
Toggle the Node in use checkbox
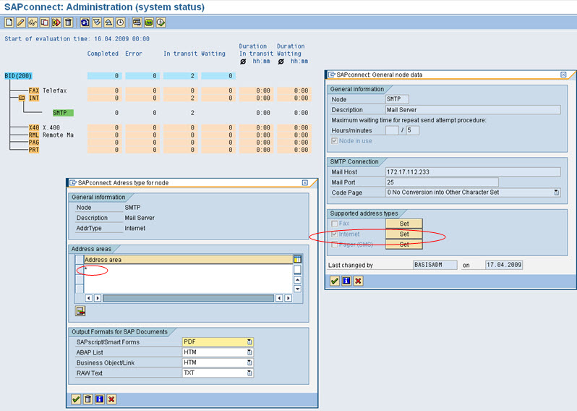[x=335, y=140]
